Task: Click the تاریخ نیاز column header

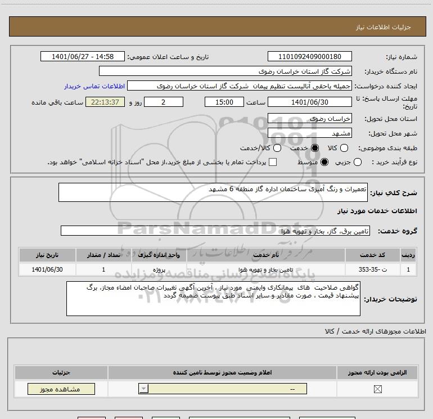Action: [x=47, y=255]
